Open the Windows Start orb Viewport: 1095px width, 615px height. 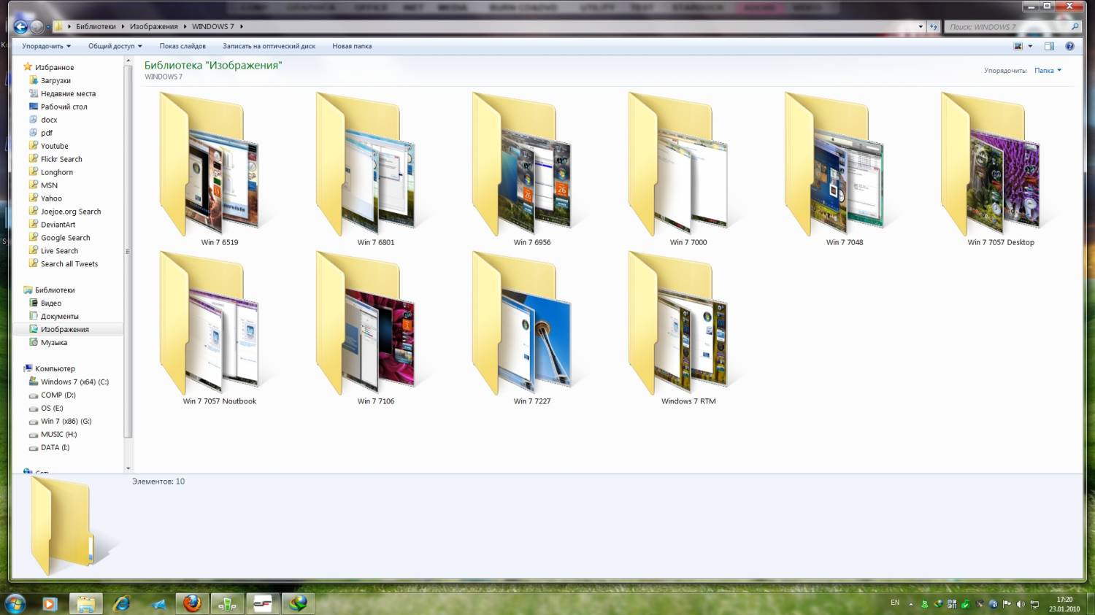15,603
